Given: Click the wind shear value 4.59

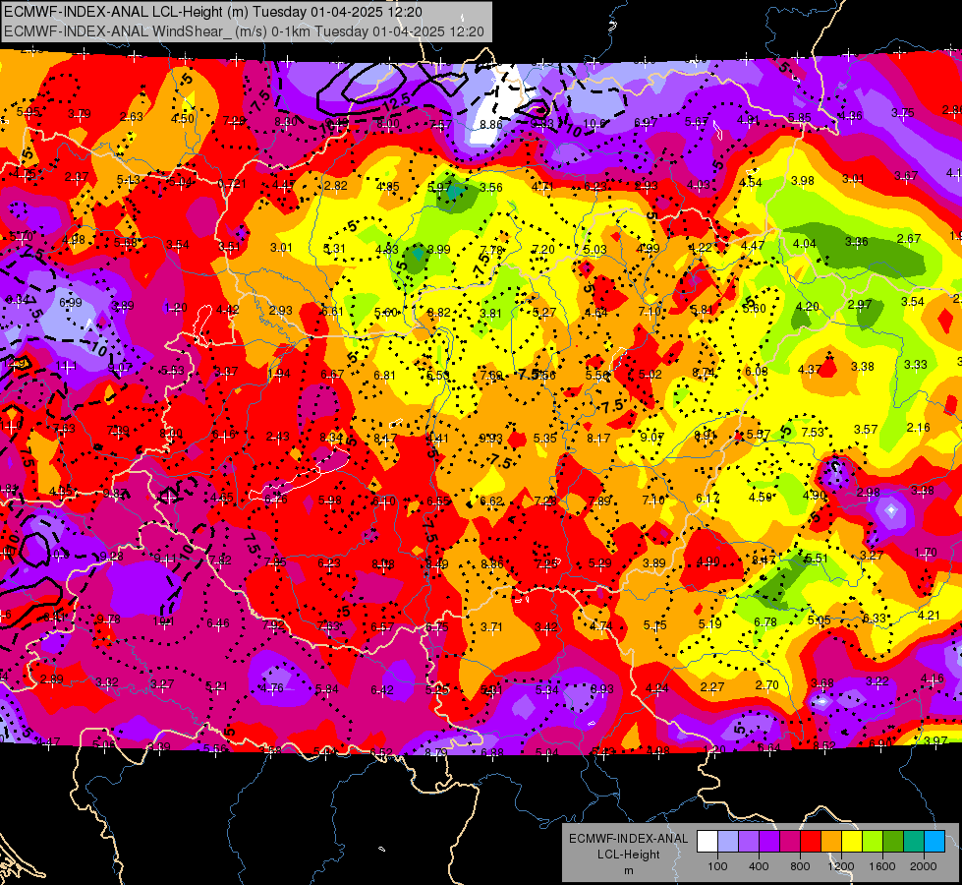Looking at the screenshot, I should [761, 498].
